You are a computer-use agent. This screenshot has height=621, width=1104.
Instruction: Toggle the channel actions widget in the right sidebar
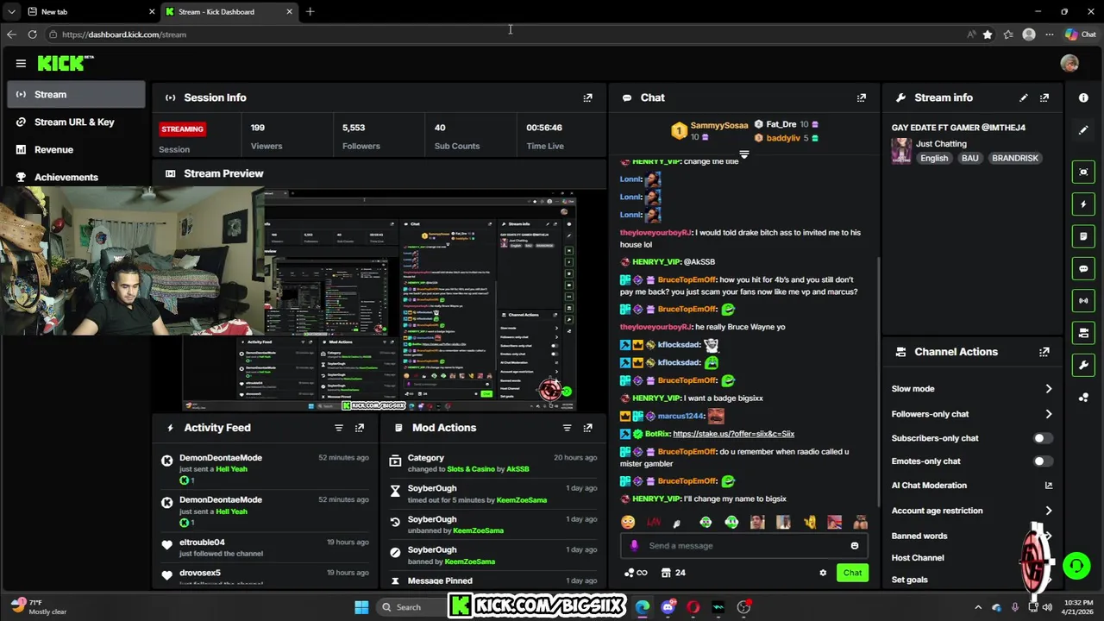[x=1083, y=333]
